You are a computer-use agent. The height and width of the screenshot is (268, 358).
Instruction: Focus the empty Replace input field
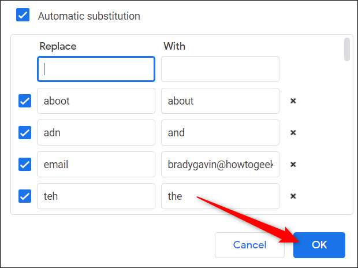coord(96,69)
